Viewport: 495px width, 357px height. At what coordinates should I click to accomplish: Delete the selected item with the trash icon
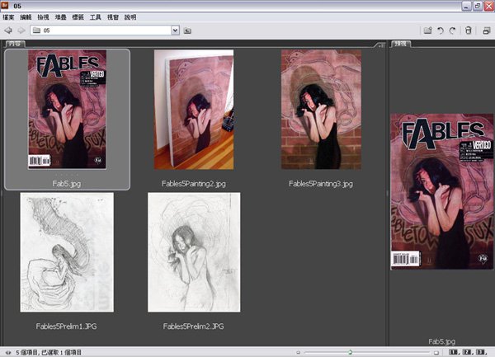(468, 31)
